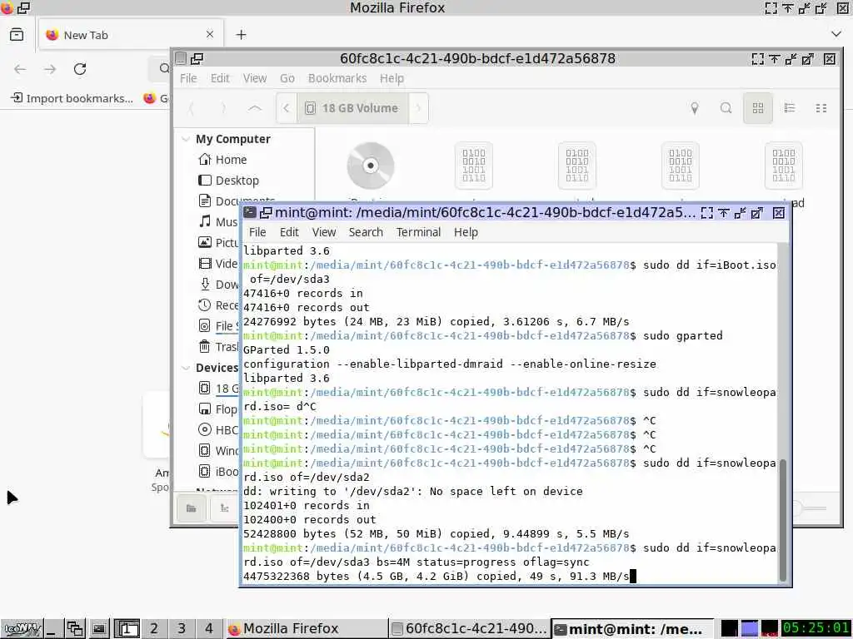
Task: Switch to workspace 2
Action: (154, 629)
